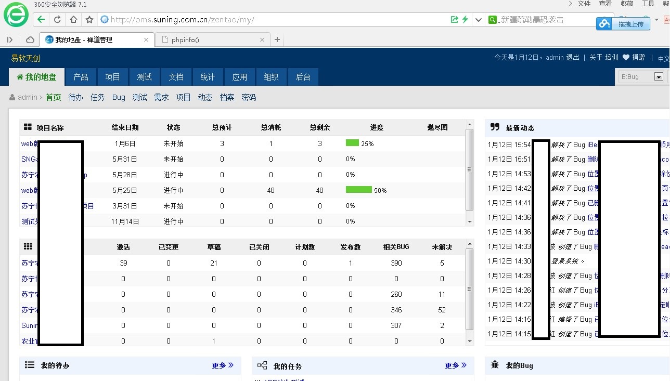Open a new tab with plus button
The width and height of the screenshot is (670, 381).
(x=277, y=40)
